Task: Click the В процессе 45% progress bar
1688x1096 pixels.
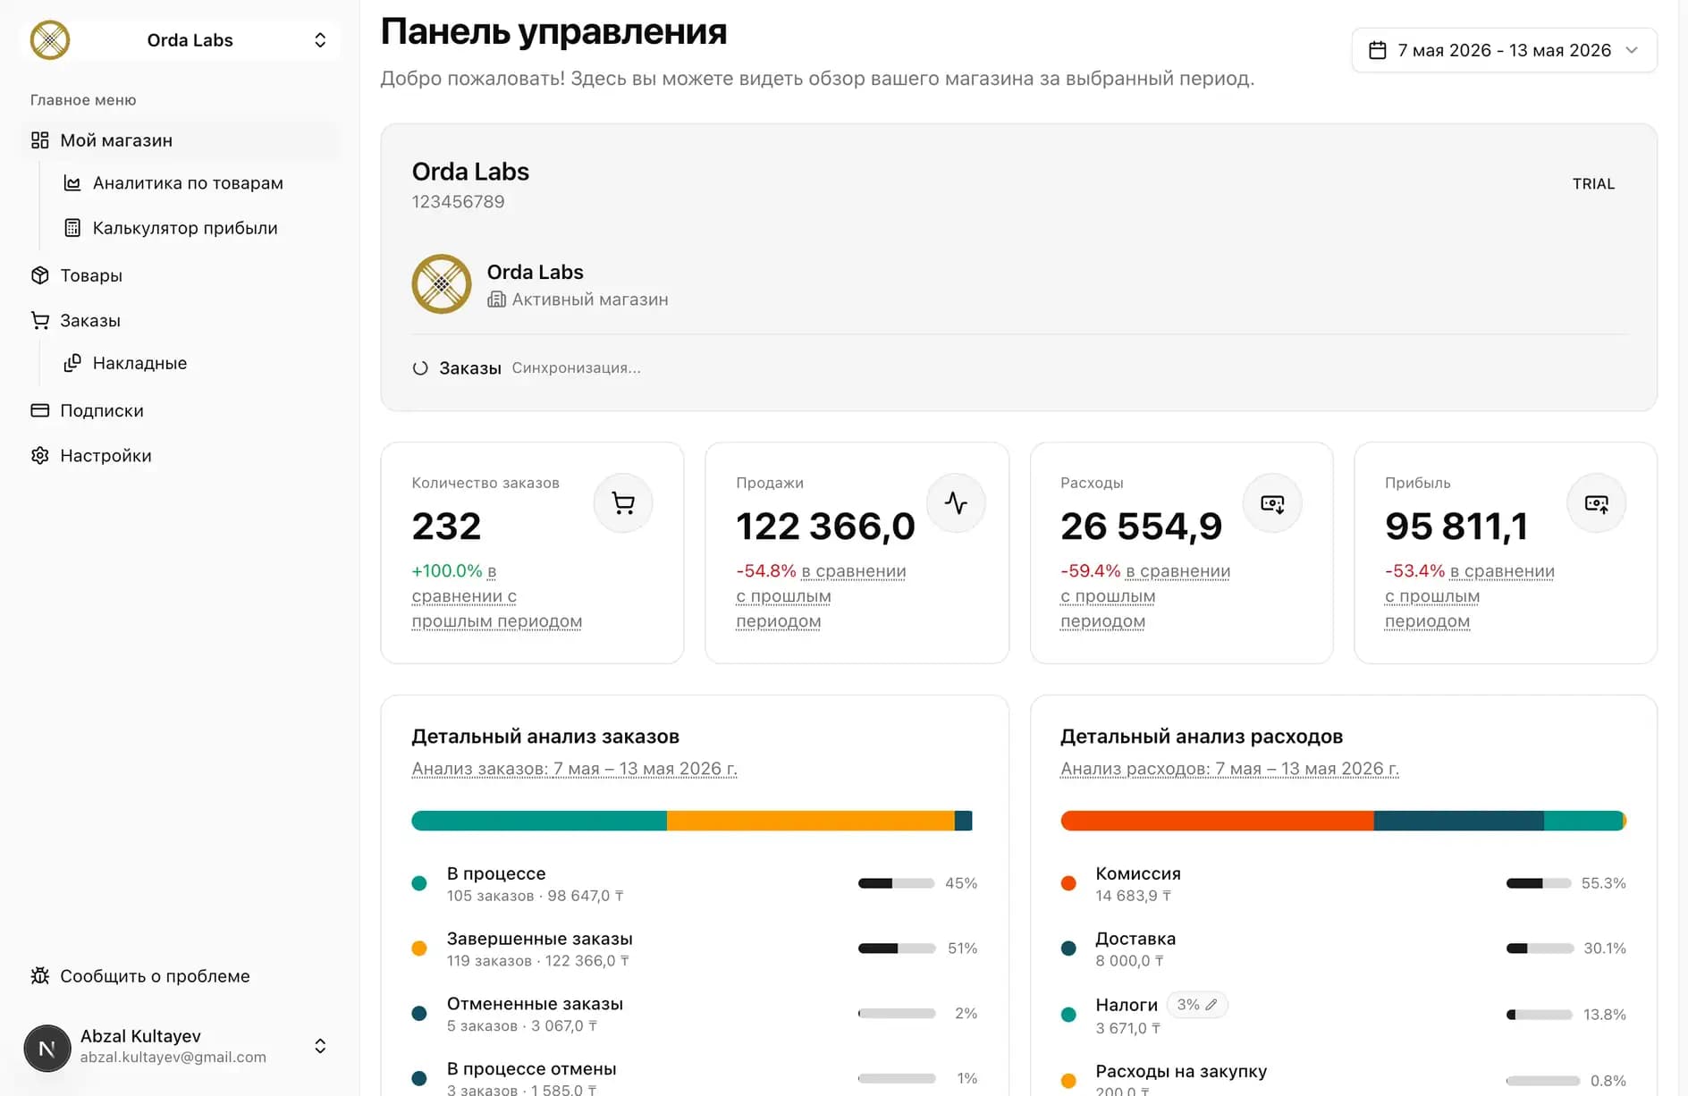Action: point(897,883)
